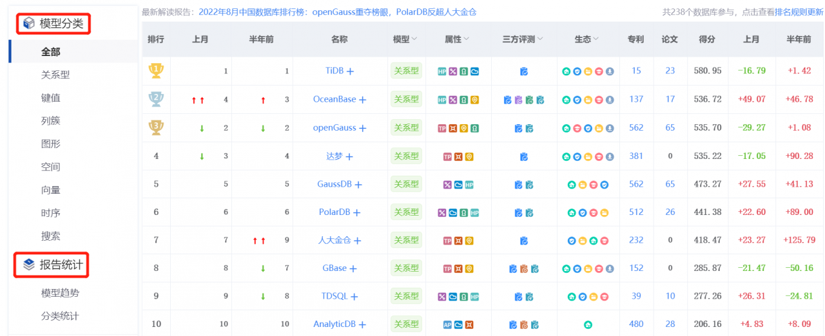Open the 生态 column filter dropdown

click(x=596, y=39)
